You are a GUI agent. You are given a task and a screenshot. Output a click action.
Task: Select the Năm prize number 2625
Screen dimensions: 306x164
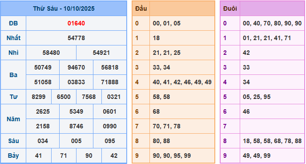[43, 111]
